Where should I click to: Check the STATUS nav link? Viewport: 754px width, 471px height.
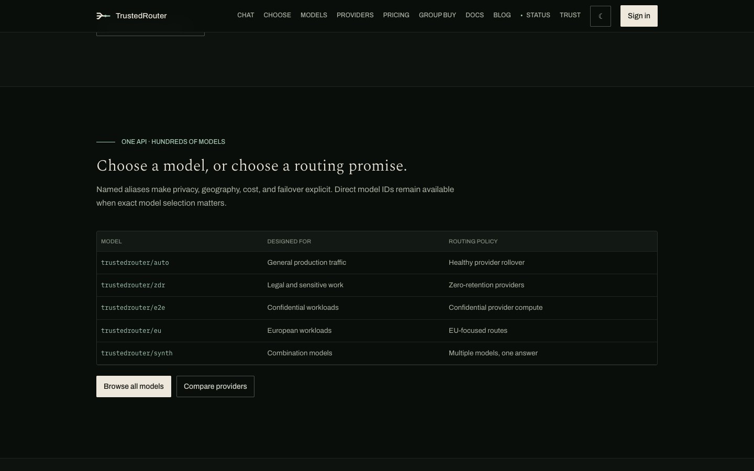click(x=535, y=15)
